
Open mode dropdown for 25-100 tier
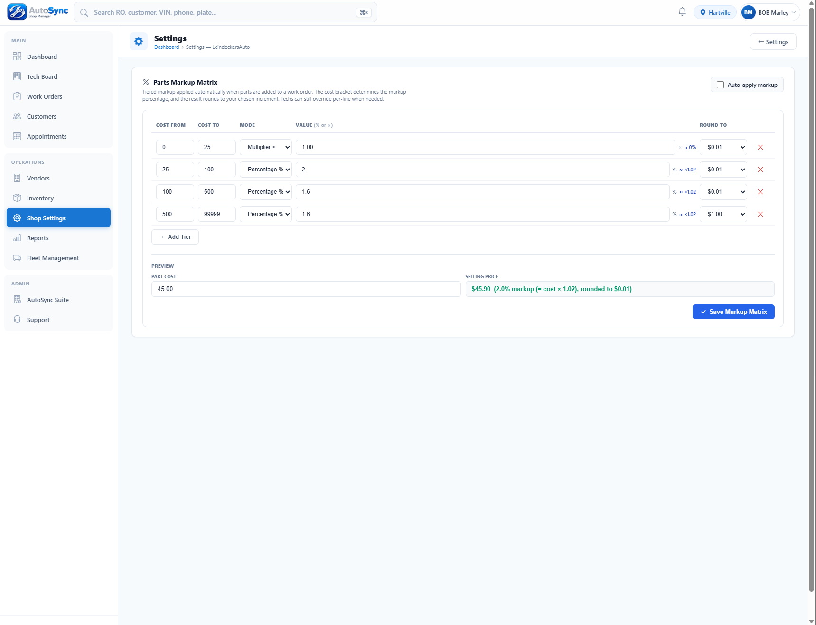tap(266, 170)
